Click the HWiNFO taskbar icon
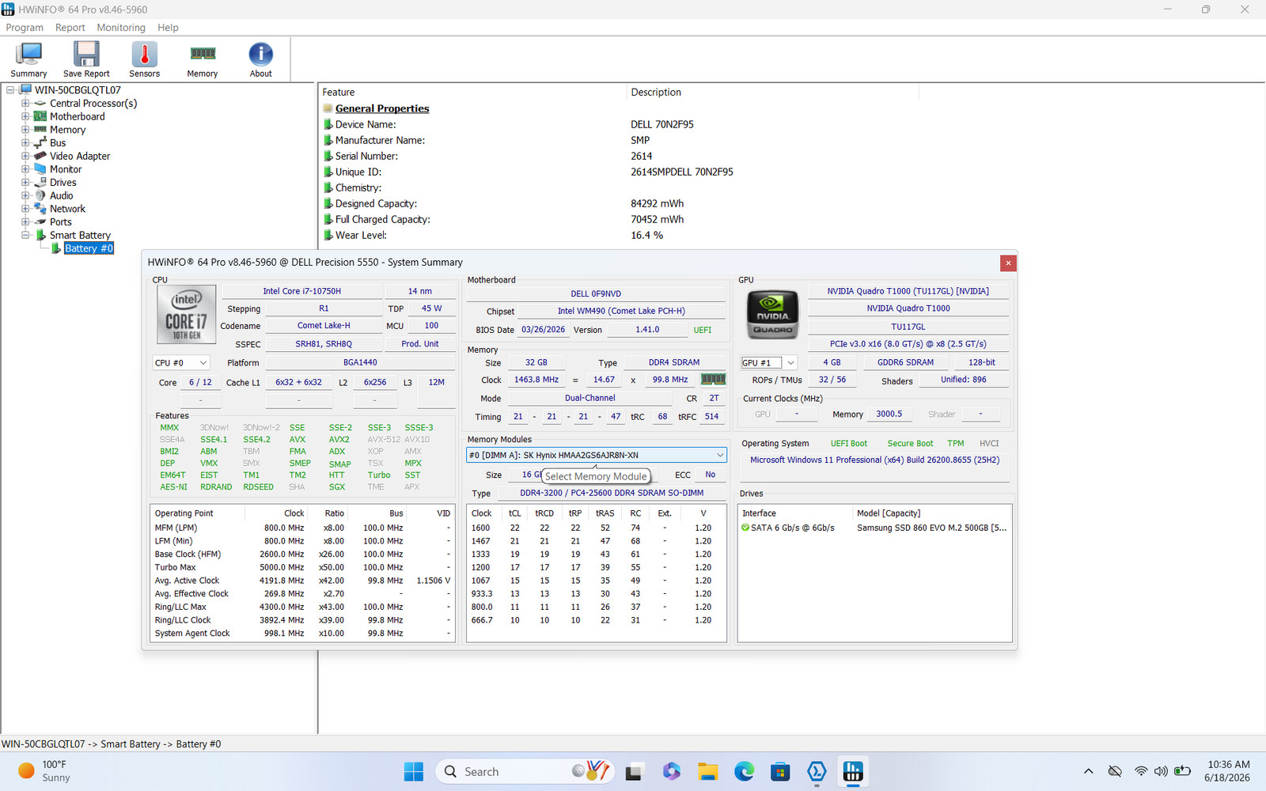 tap(853, 772)
